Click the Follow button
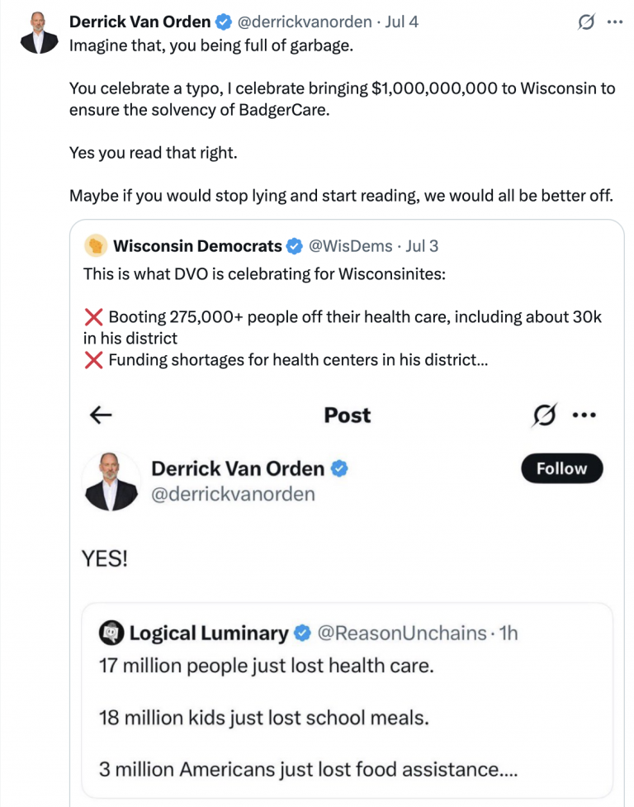The height and width of the screenshot is (807, 634). 562,468
